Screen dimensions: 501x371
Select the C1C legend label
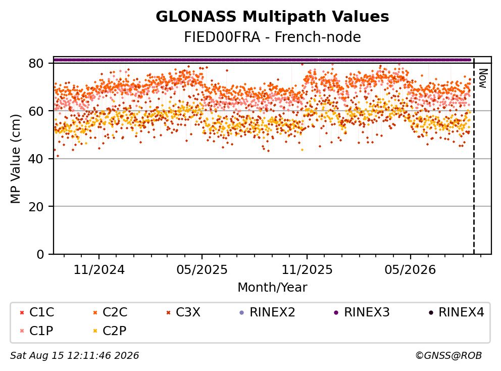click(41, 312)
